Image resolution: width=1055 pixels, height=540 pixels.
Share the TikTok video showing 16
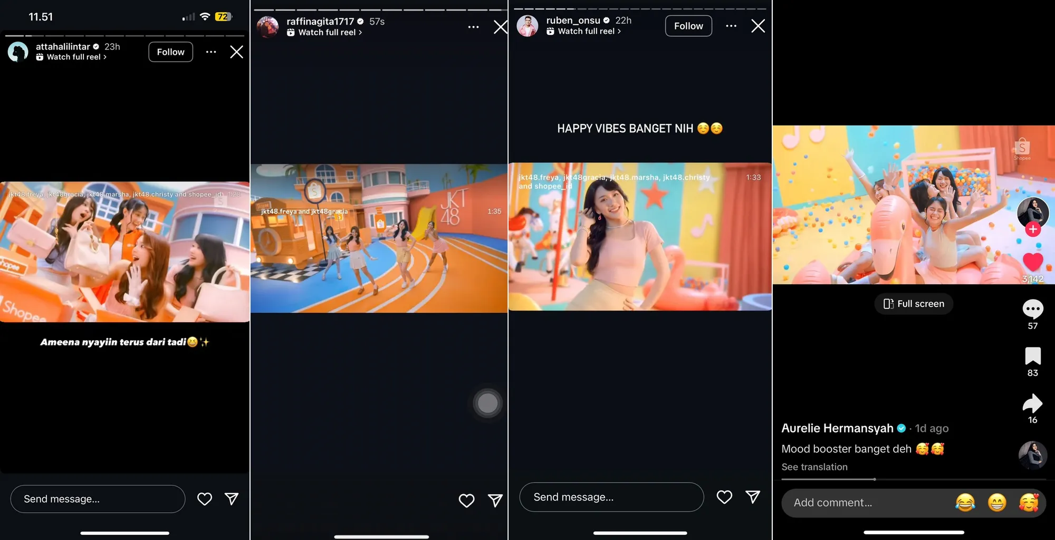[x=1033, y=403]
